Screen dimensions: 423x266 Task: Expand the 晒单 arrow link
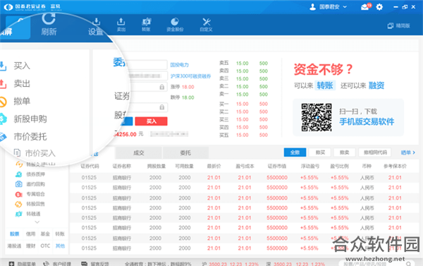pyautogui.click(x=408, y=152)
